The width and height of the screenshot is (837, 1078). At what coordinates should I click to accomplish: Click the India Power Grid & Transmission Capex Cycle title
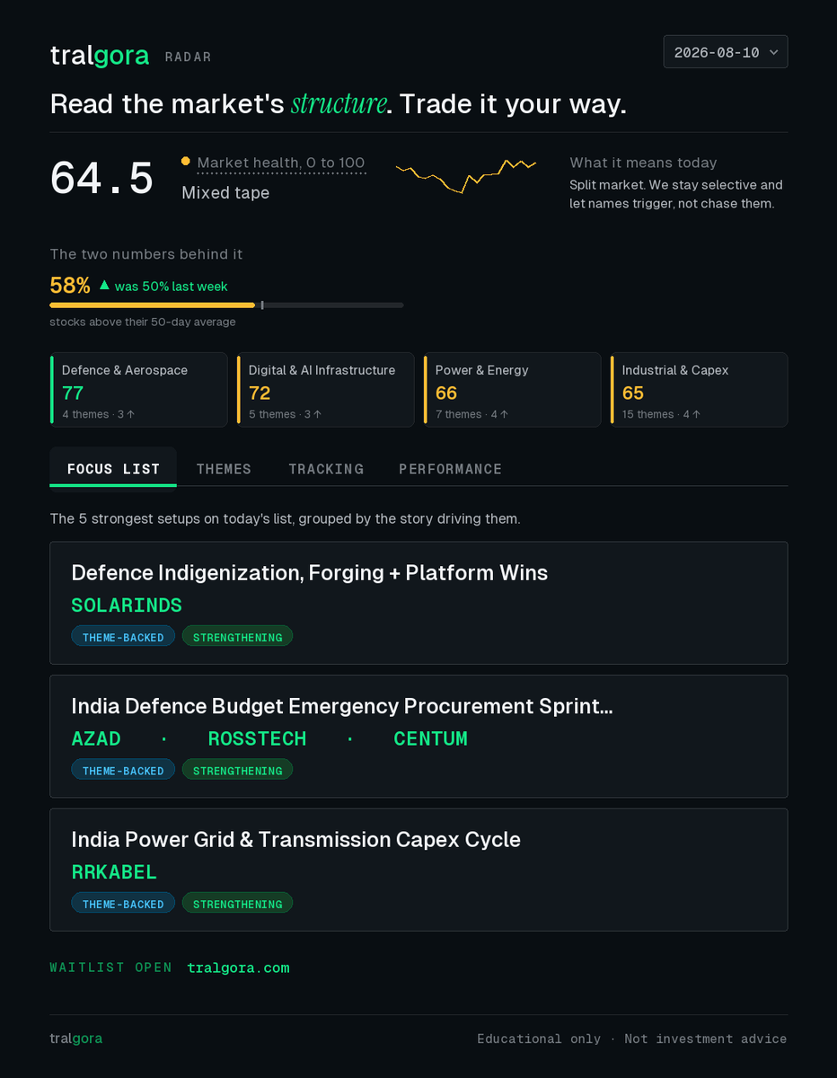pos(295,840)
